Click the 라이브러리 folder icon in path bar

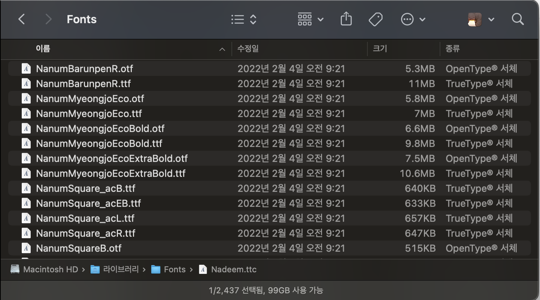95,269
